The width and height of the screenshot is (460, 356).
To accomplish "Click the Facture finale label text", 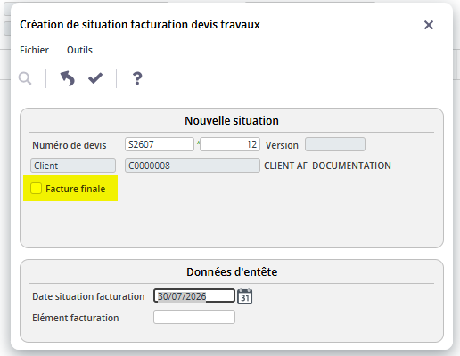I will [x=76, y=189].
